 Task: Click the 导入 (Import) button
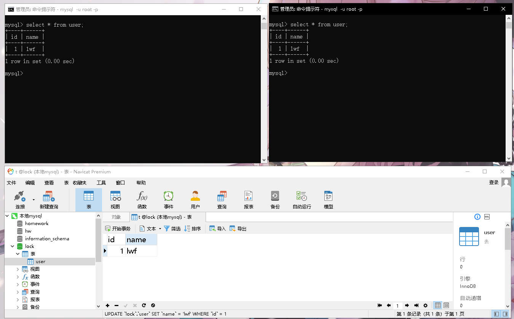217,229
